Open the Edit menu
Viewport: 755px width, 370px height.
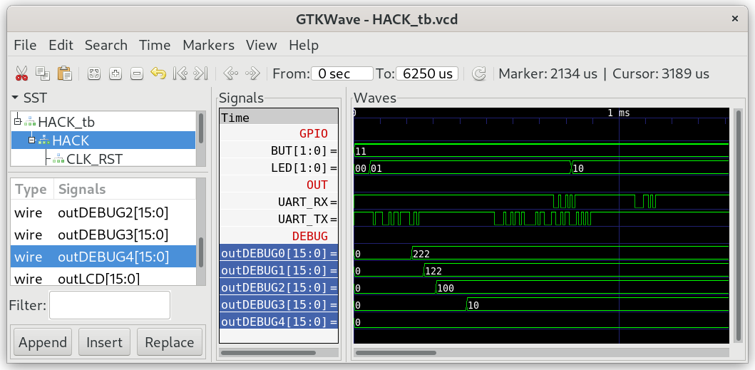(x=61, y=46)
